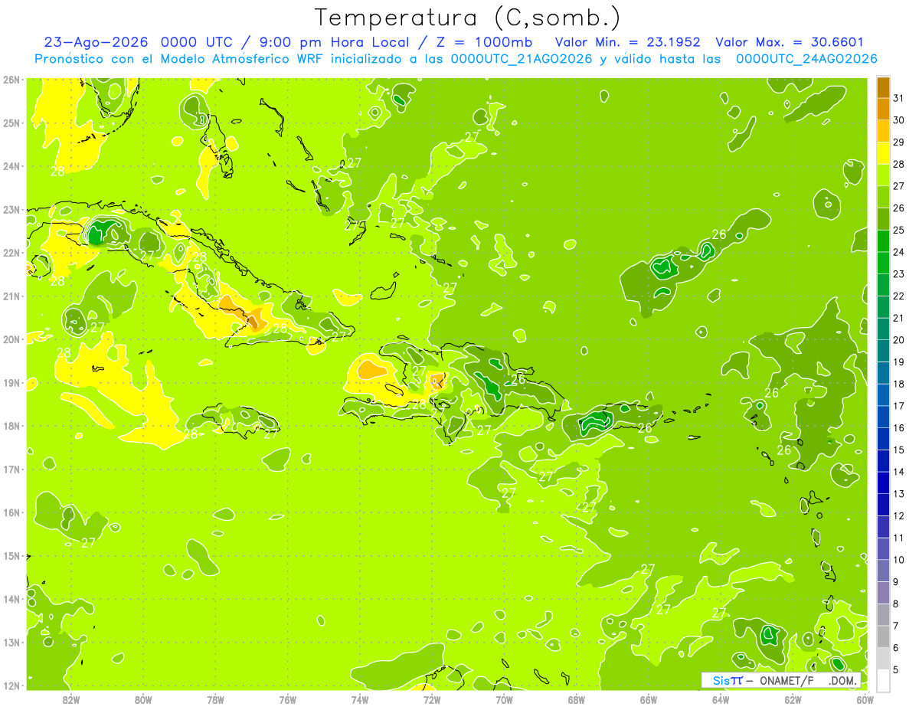Screen dimensions: 919x710
Task: Click "Valor Max. = 30.6601" text
Action: pos(790,42)
